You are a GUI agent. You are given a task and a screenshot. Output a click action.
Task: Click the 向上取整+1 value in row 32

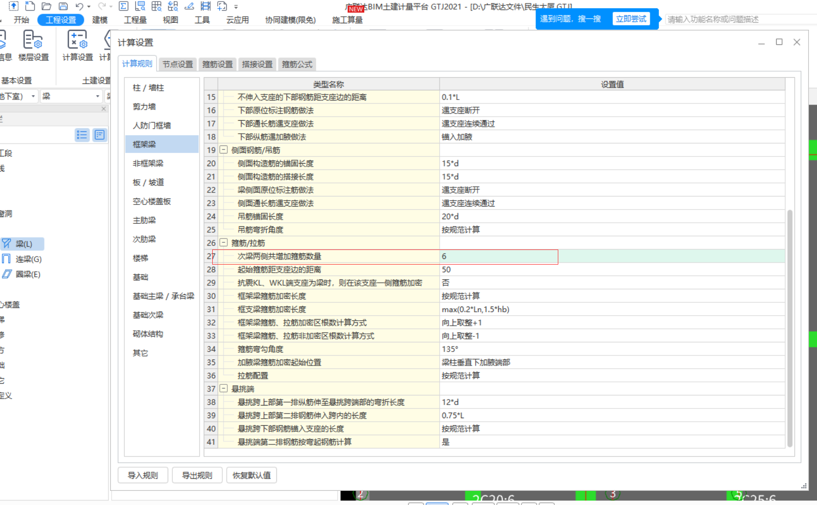[x=612, y=323]
